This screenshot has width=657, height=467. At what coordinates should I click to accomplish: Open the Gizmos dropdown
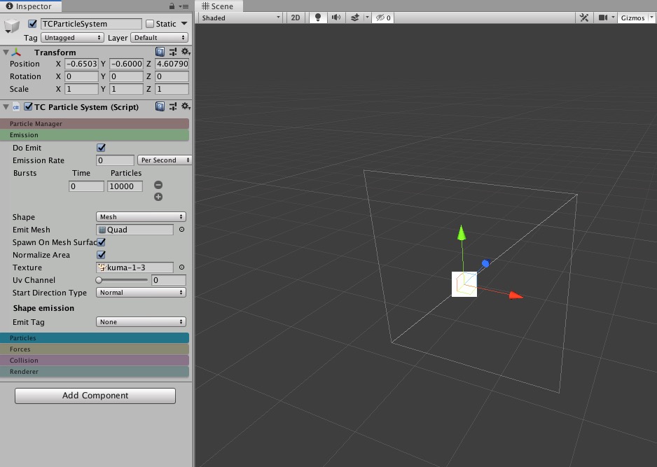click(635, 18)
